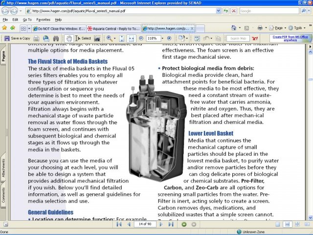The image size is (313, 235).
Task: Click the rotate page view icon
Action: (x=181, y=38)
